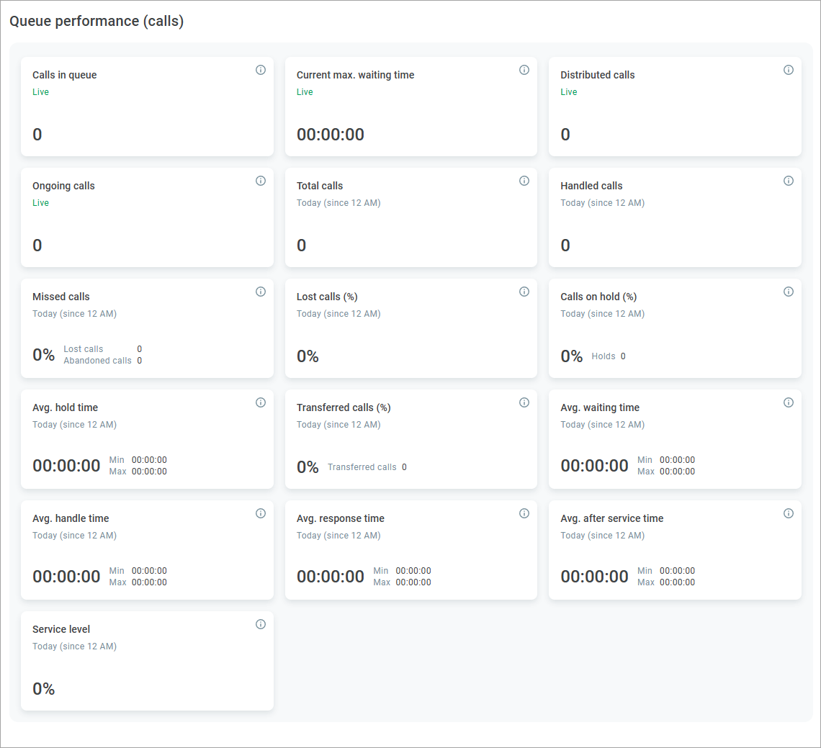
Task: Select main 00:00:00 in Avg. after service time
Action: (x=594, y=577)
